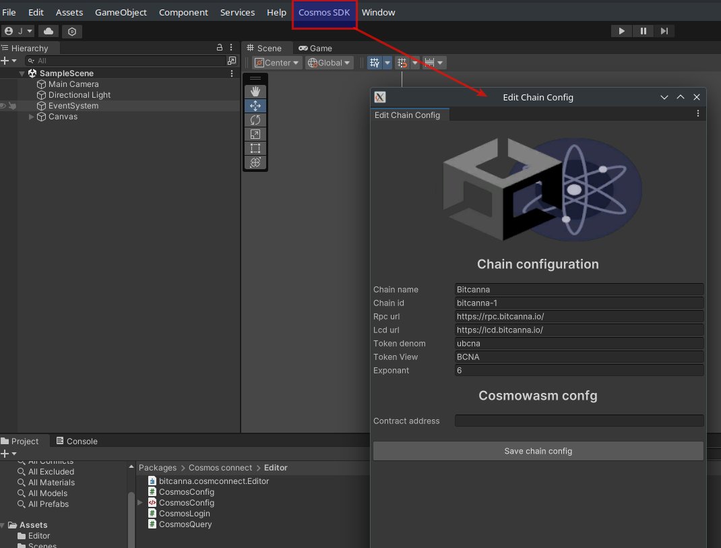Image resolution: width=721 pixels, height=548 pixels.
Task: Open the GameObject menu
Action: [x=121, y=12]
